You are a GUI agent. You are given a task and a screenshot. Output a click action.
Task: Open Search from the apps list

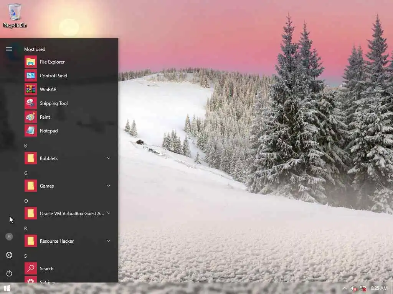click(68, 268)
